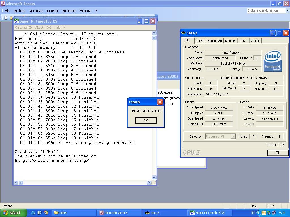Click the Level 2 cache value 512 KBytes
Screen dimensions: 290x217
[270, 119]
